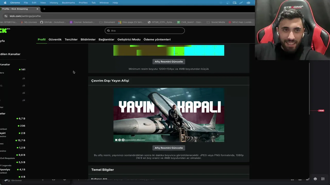
Task: Open the Sosial Media bookmark folder
Action: (216, 22)
